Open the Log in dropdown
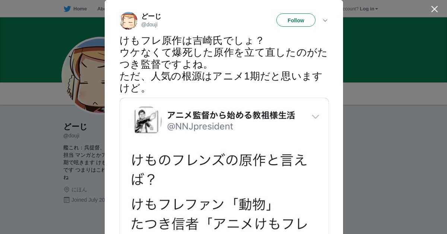 tap(368, 9)
